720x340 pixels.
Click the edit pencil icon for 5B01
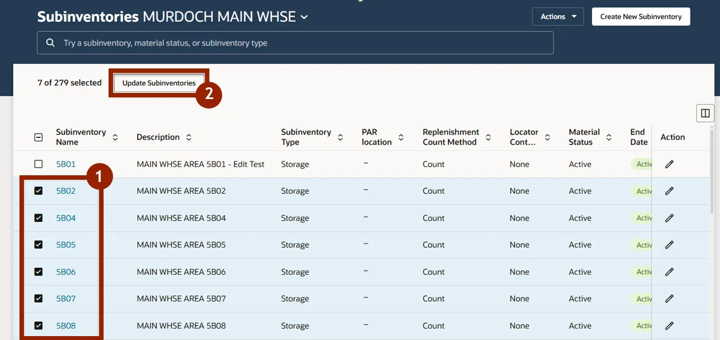(x=669, y=164)
